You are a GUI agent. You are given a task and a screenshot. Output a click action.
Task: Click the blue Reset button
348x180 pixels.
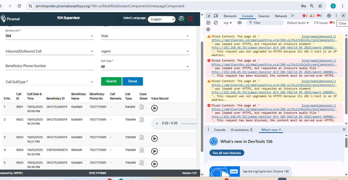(x=133, y=81)
